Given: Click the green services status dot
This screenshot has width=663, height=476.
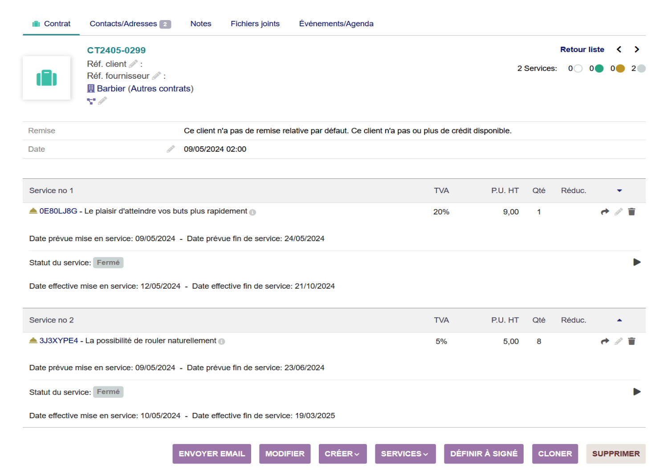Looking at the screenshot, I should [599, 69].
